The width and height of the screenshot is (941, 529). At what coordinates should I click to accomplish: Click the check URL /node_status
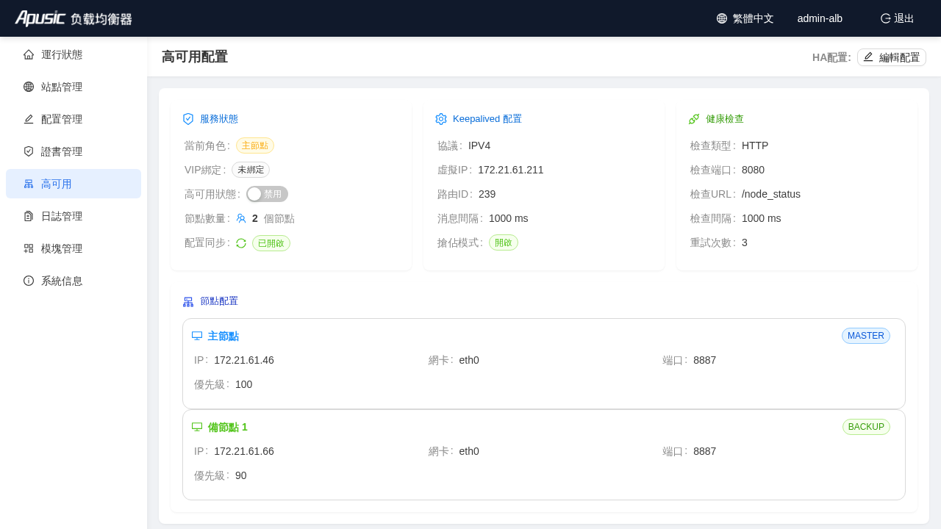click(x=771, y=194)
